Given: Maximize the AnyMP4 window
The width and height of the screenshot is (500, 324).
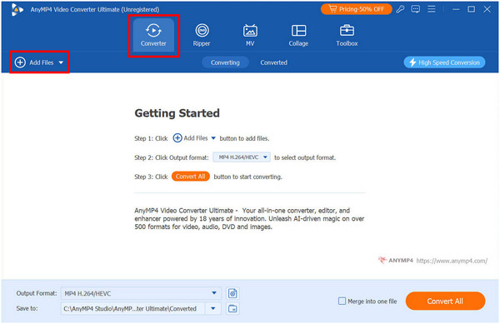Looking at the screenshot, I should click(x=472, y=9).
